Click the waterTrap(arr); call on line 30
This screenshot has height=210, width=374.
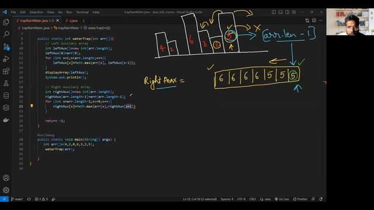pyautogui.click(x=60, y=149)
